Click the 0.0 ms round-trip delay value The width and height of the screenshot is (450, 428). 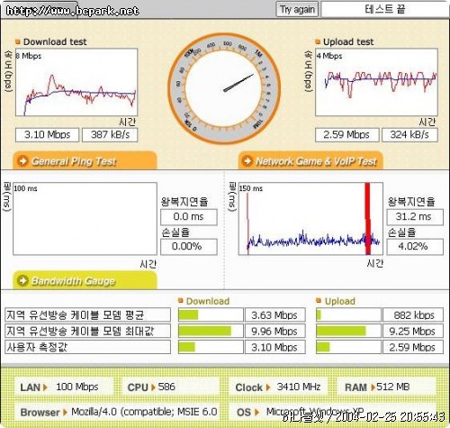pyautogui.click(x=189, y=217)
